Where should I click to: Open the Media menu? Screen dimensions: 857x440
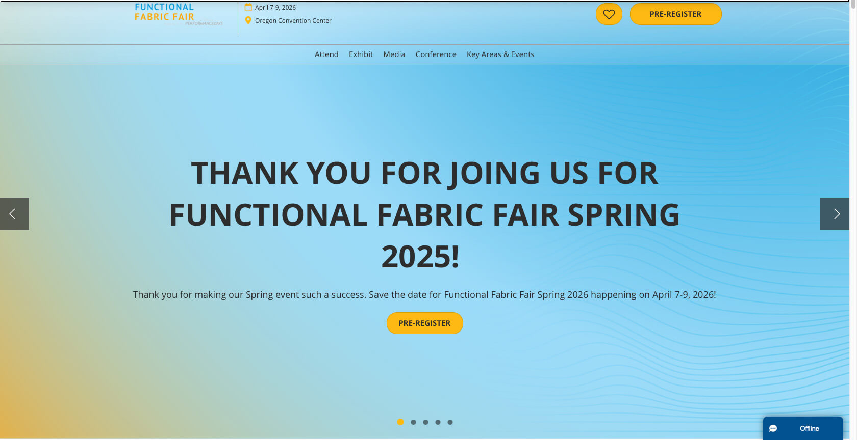click(394, 54)
